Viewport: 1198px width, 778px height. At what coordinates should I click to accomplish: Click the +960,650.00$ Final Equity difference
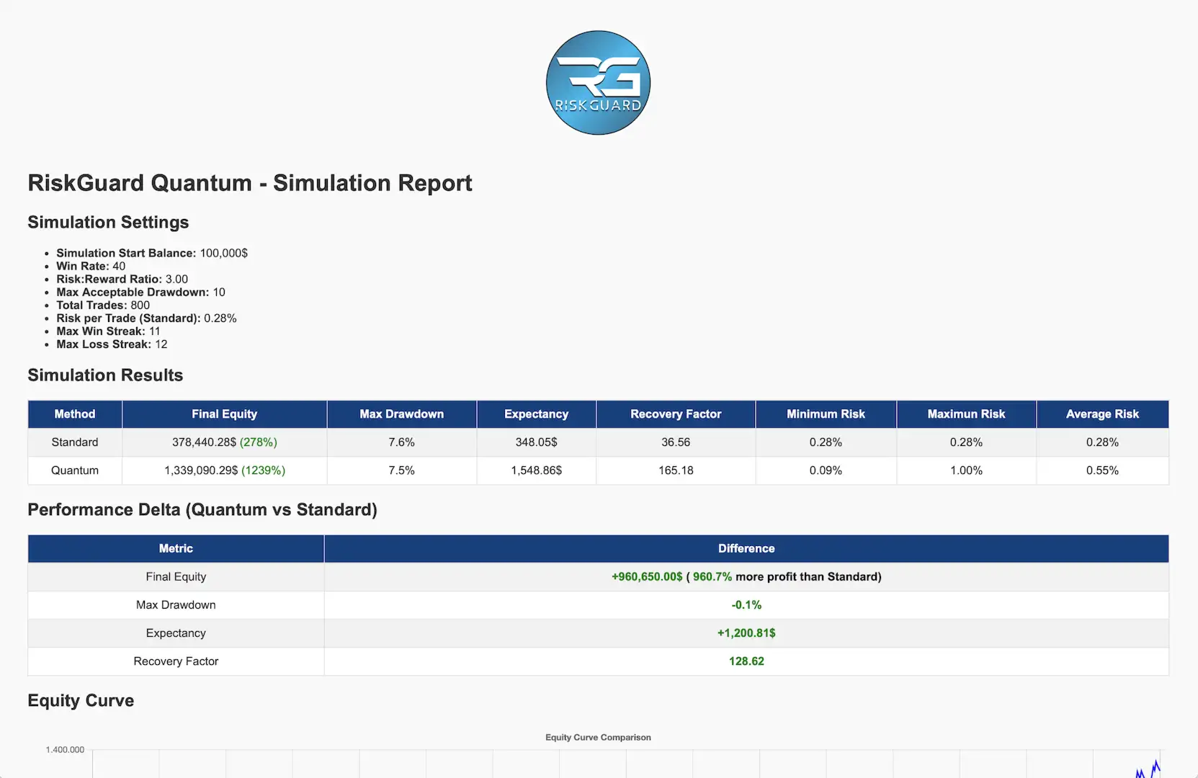(x=646, y=576)
